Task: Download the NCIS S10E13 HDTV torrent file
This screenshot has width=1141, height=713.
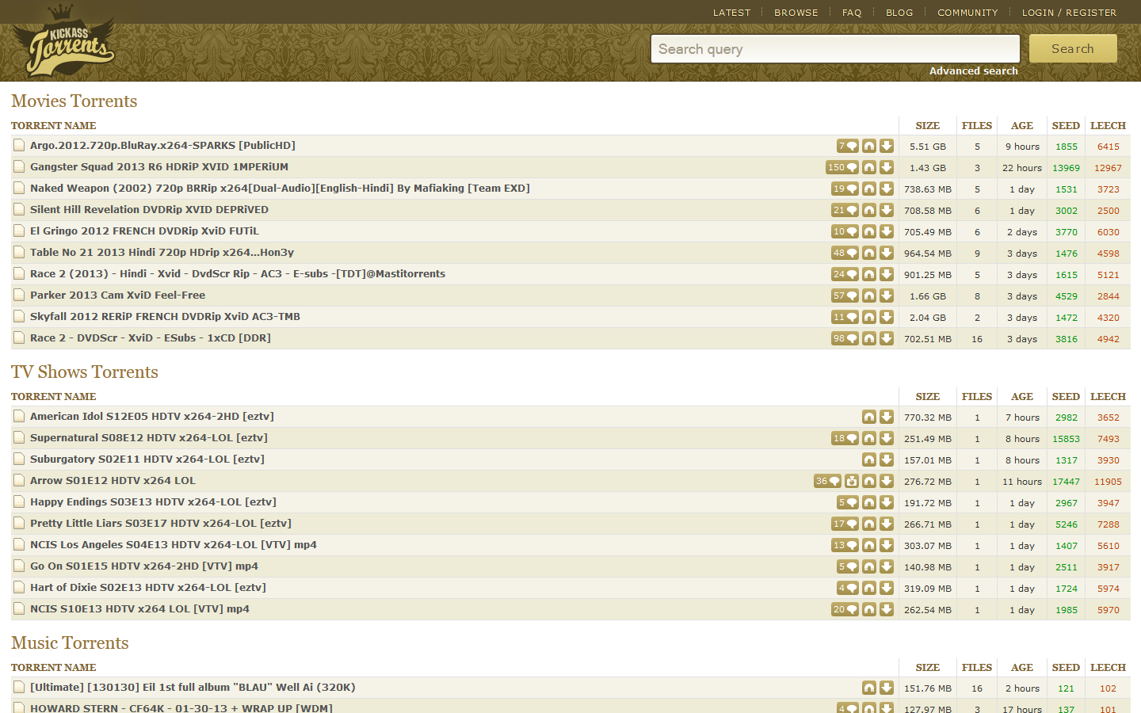Action: pyautogui.click(x=887, y=609)
